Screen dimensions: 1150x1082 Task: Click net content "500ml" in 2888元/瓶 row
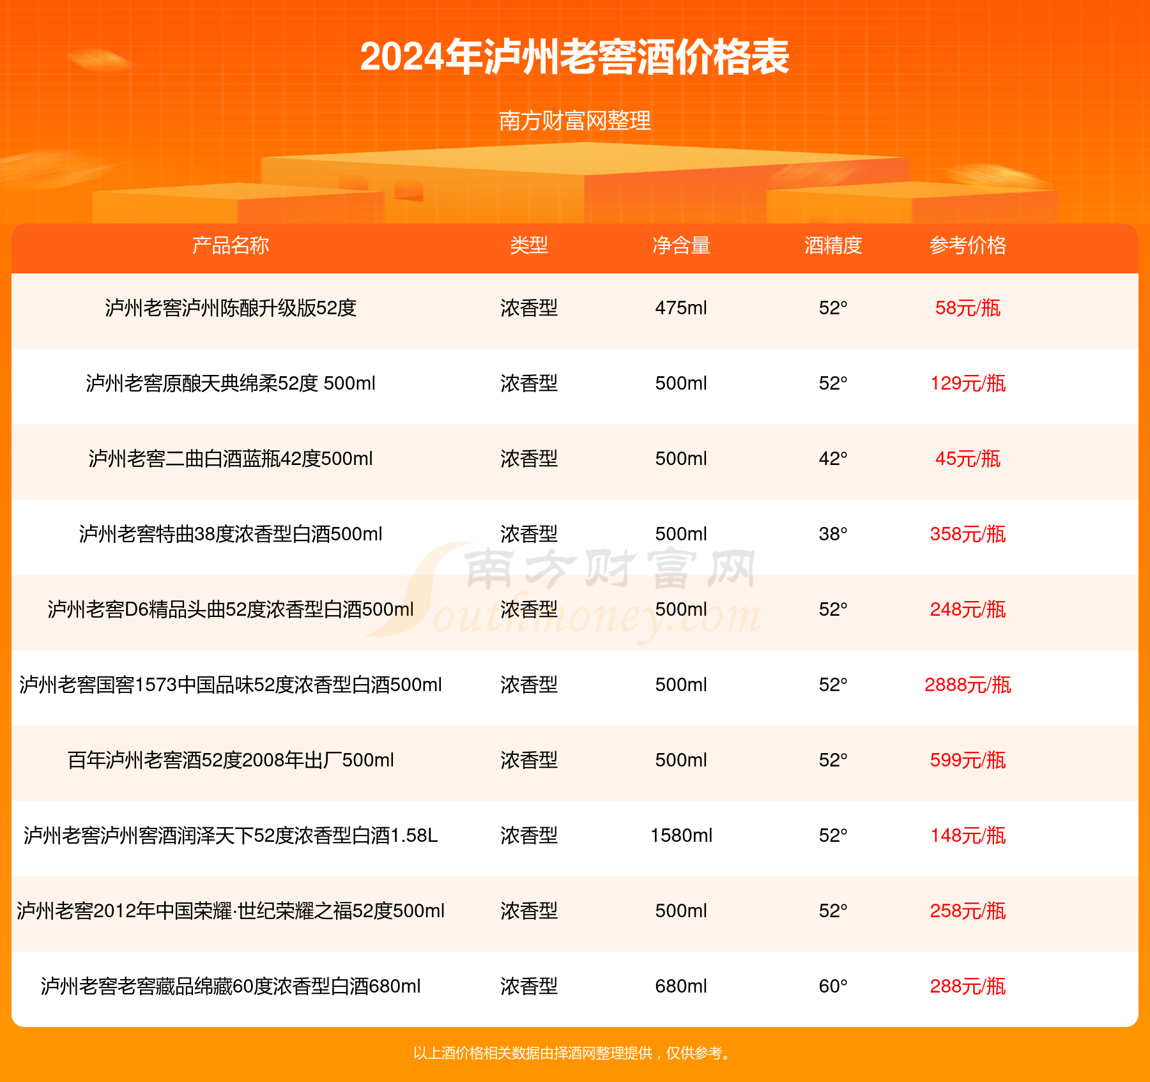[681, 685]
